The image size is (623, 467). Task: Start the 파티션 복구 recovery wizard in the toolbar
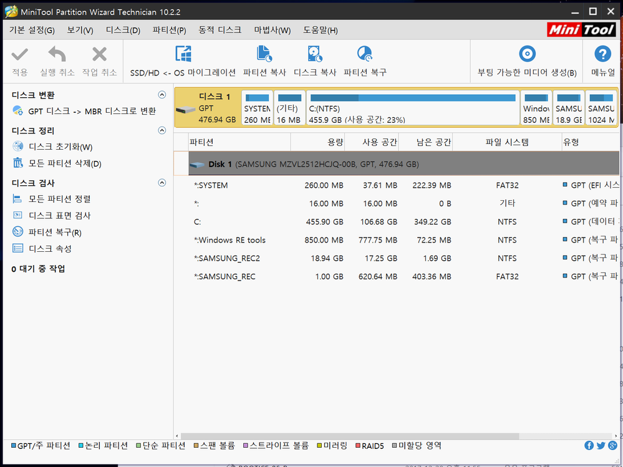pos(365,54)
